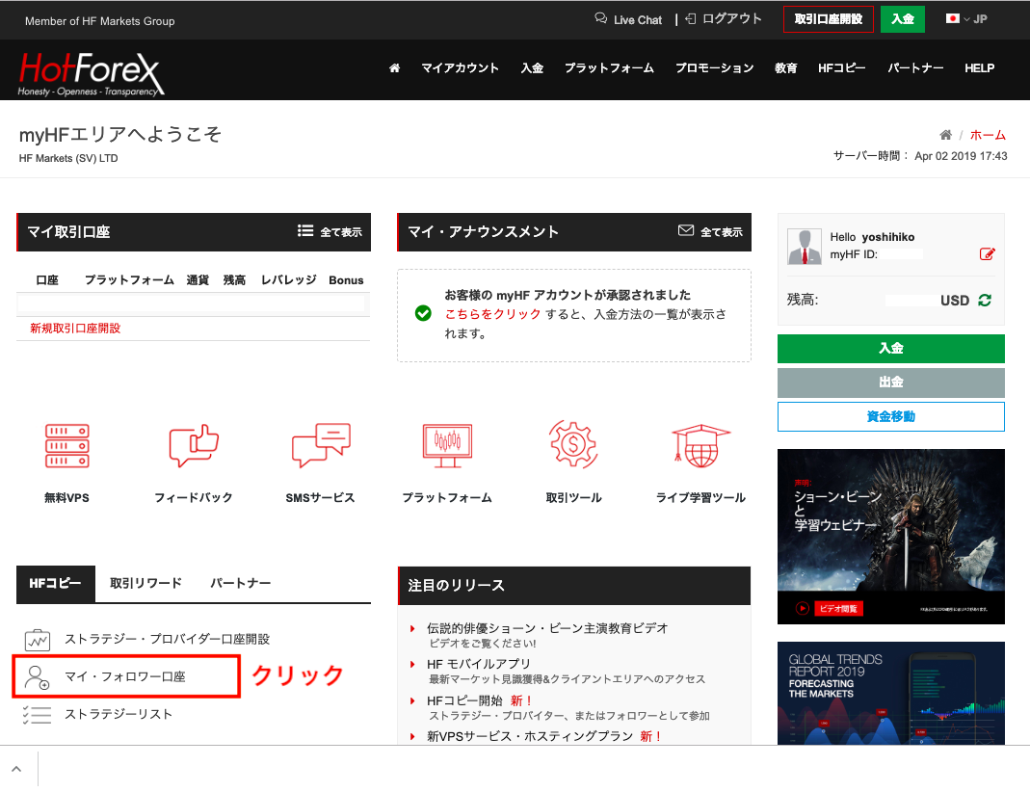Open the 無料VPS server icon

click(x=67, y=446)
